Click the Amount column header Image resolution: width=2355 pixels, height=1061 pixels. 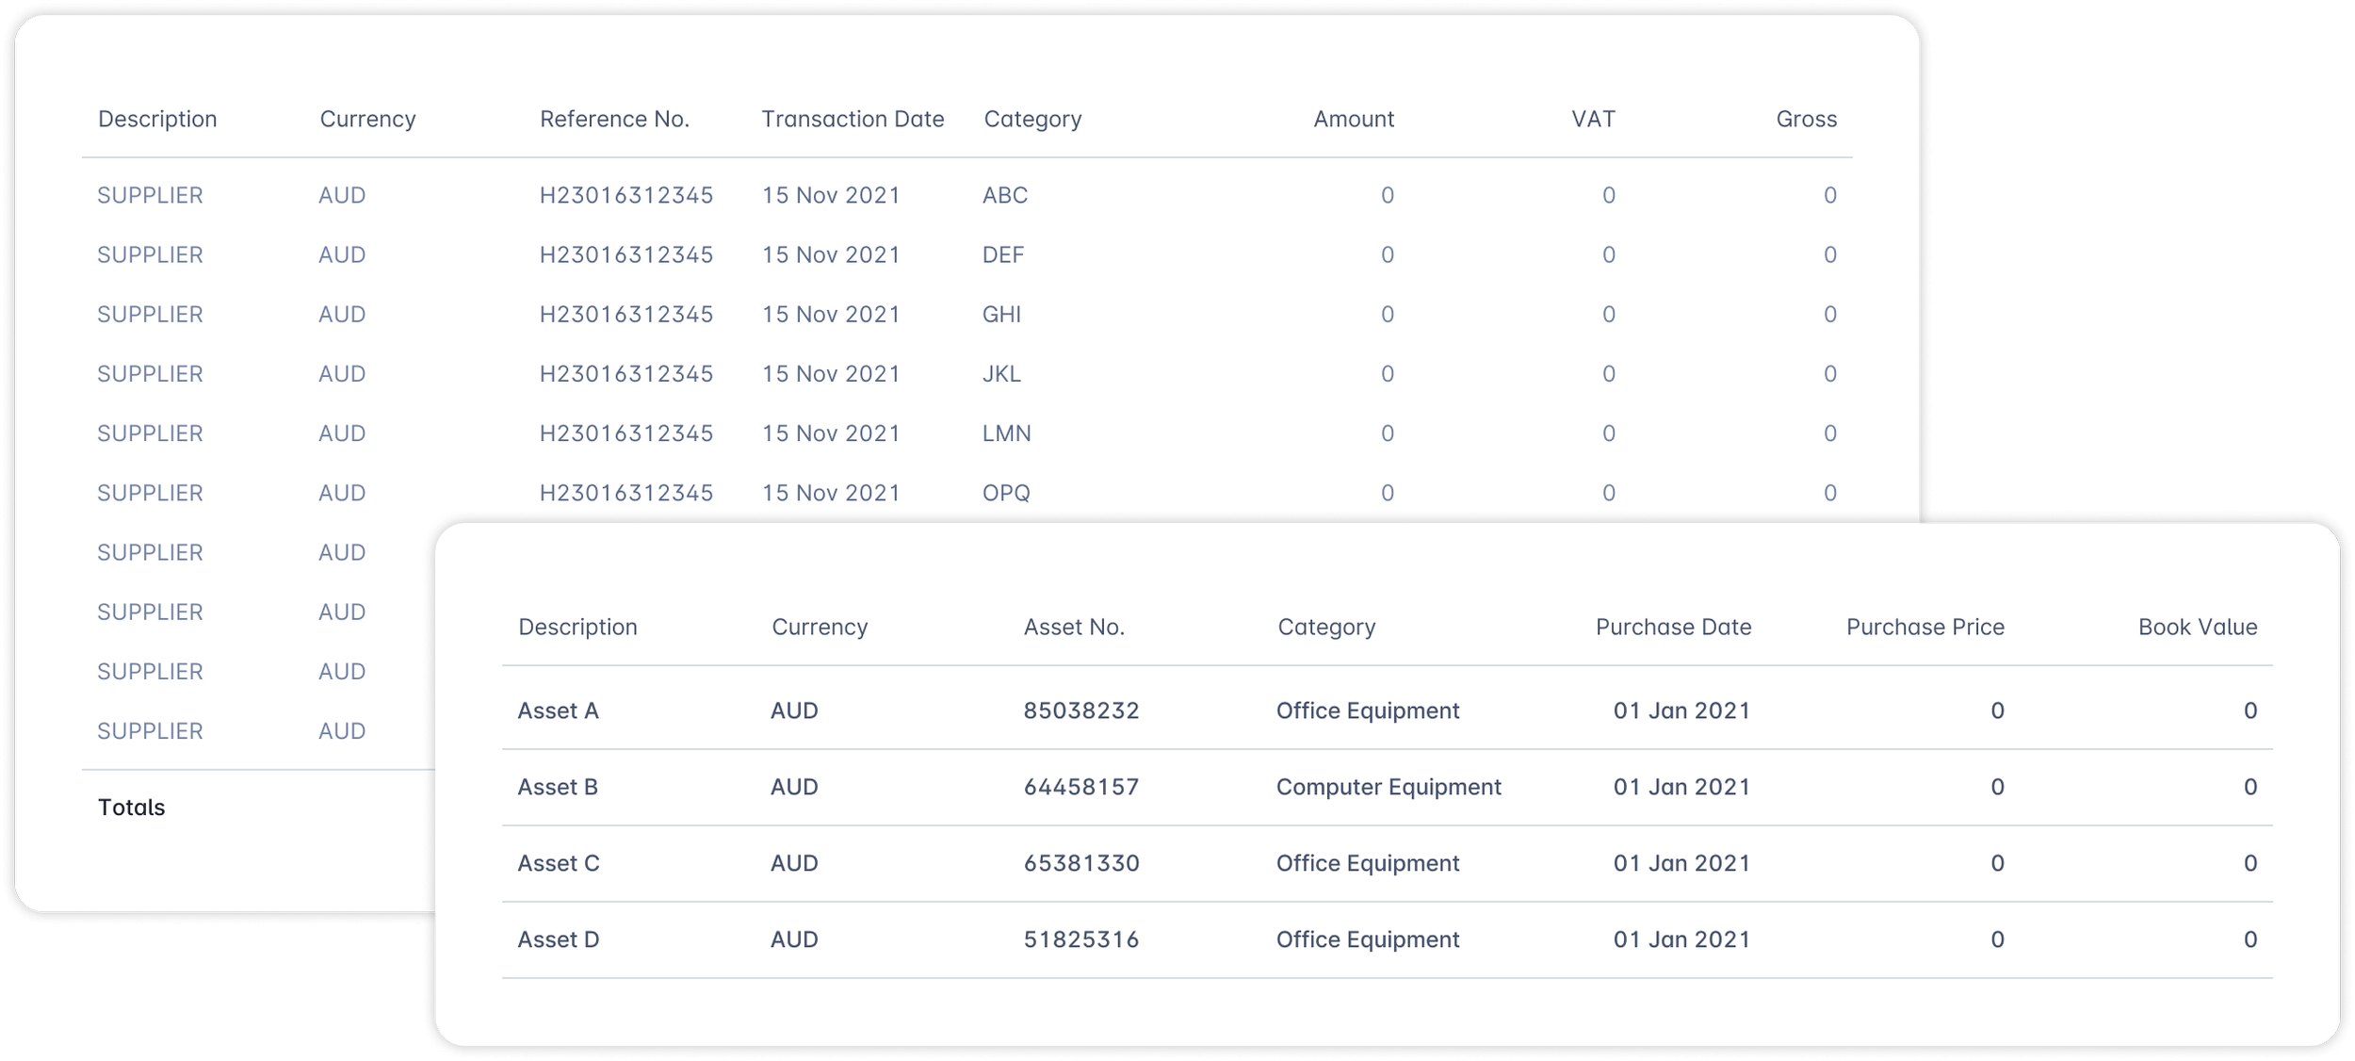(x=1353, y=119)
